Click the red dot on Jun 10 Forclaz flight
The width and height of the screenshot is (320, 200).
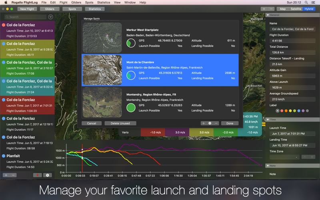(4, 25)
